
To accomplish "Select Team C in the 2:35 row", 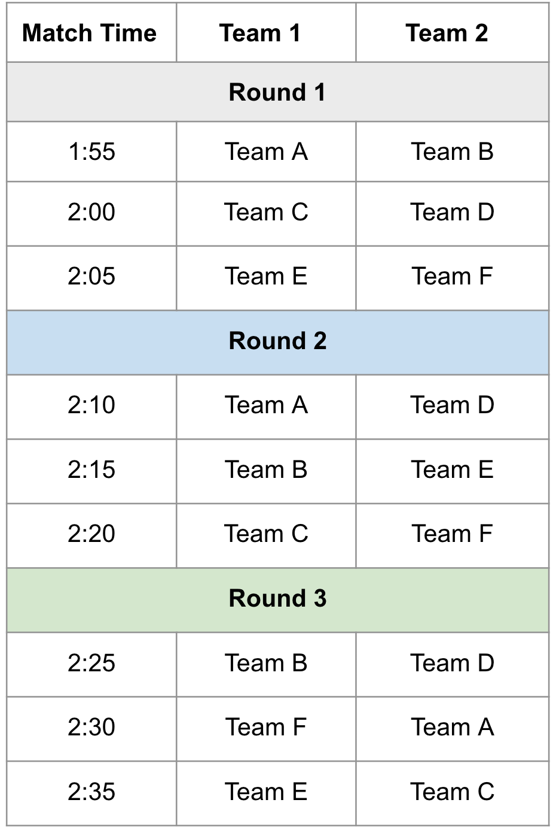I will pos(452,792).
